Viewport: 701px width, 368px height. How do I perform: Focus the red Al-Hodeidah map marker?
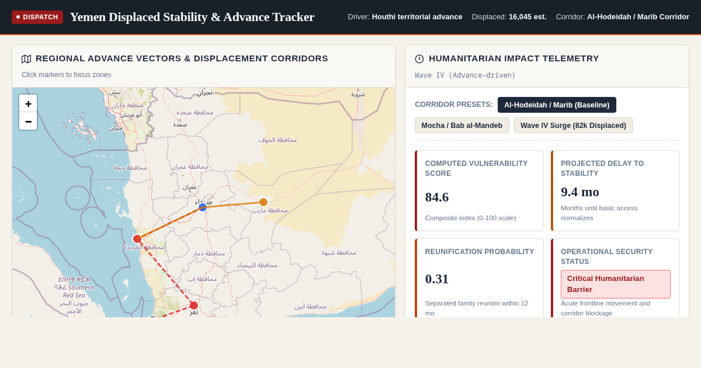pos(137,239)
